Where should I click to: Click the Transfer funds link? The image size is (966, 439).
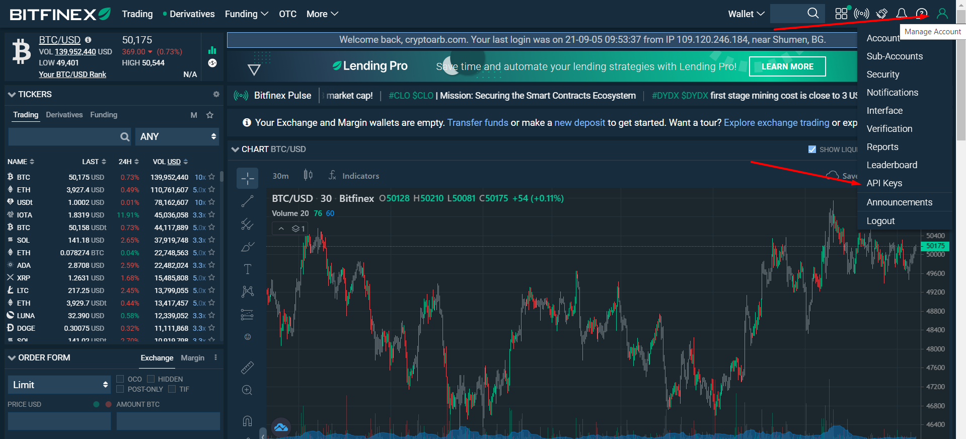478,122
